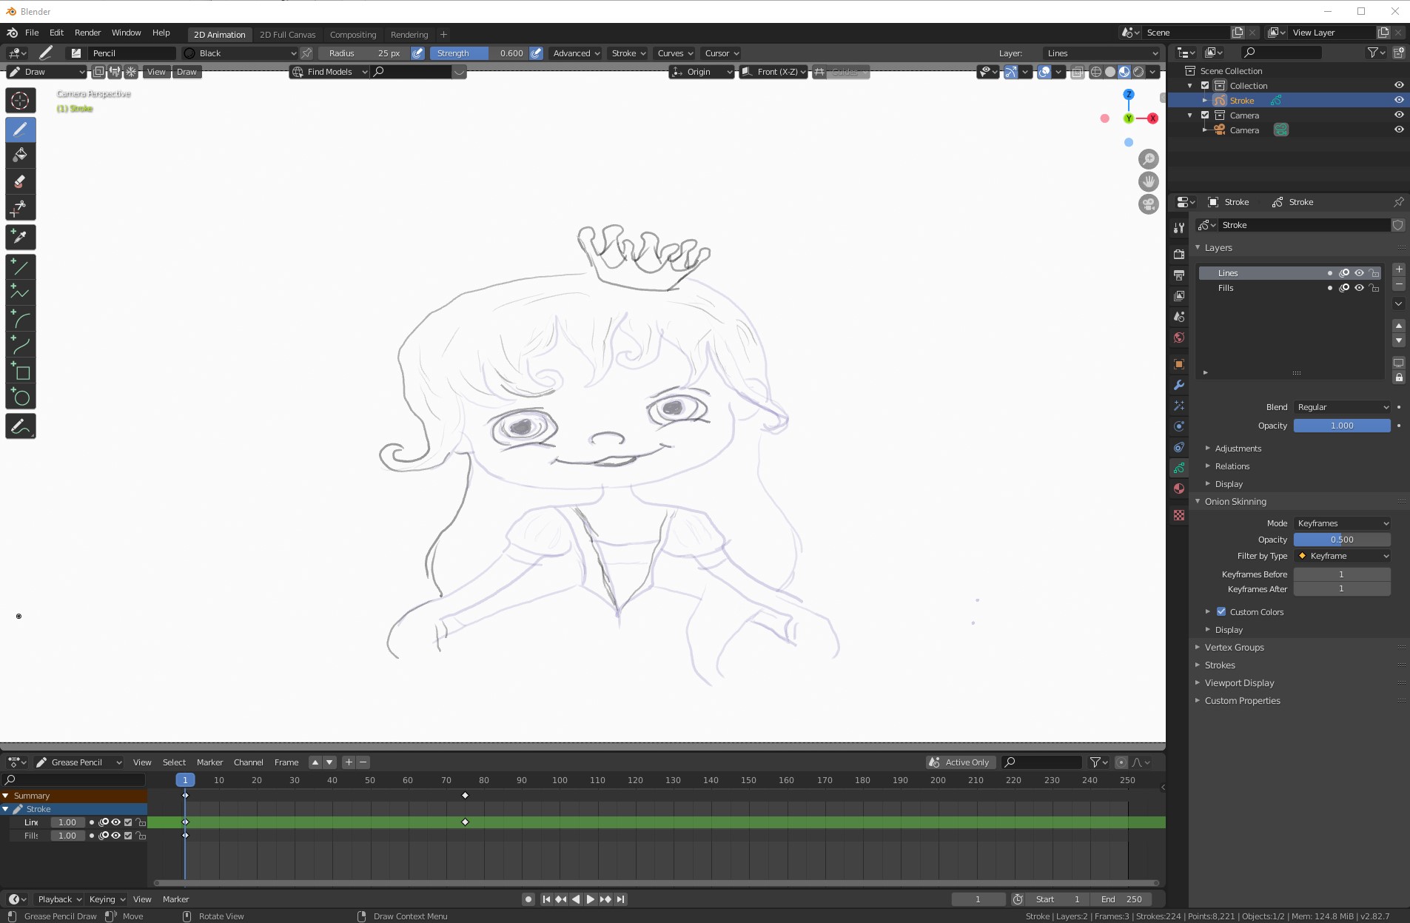1410x923 pixels.
Task: Toggle radius pressure sensitivity button
Action: [418, 53]
